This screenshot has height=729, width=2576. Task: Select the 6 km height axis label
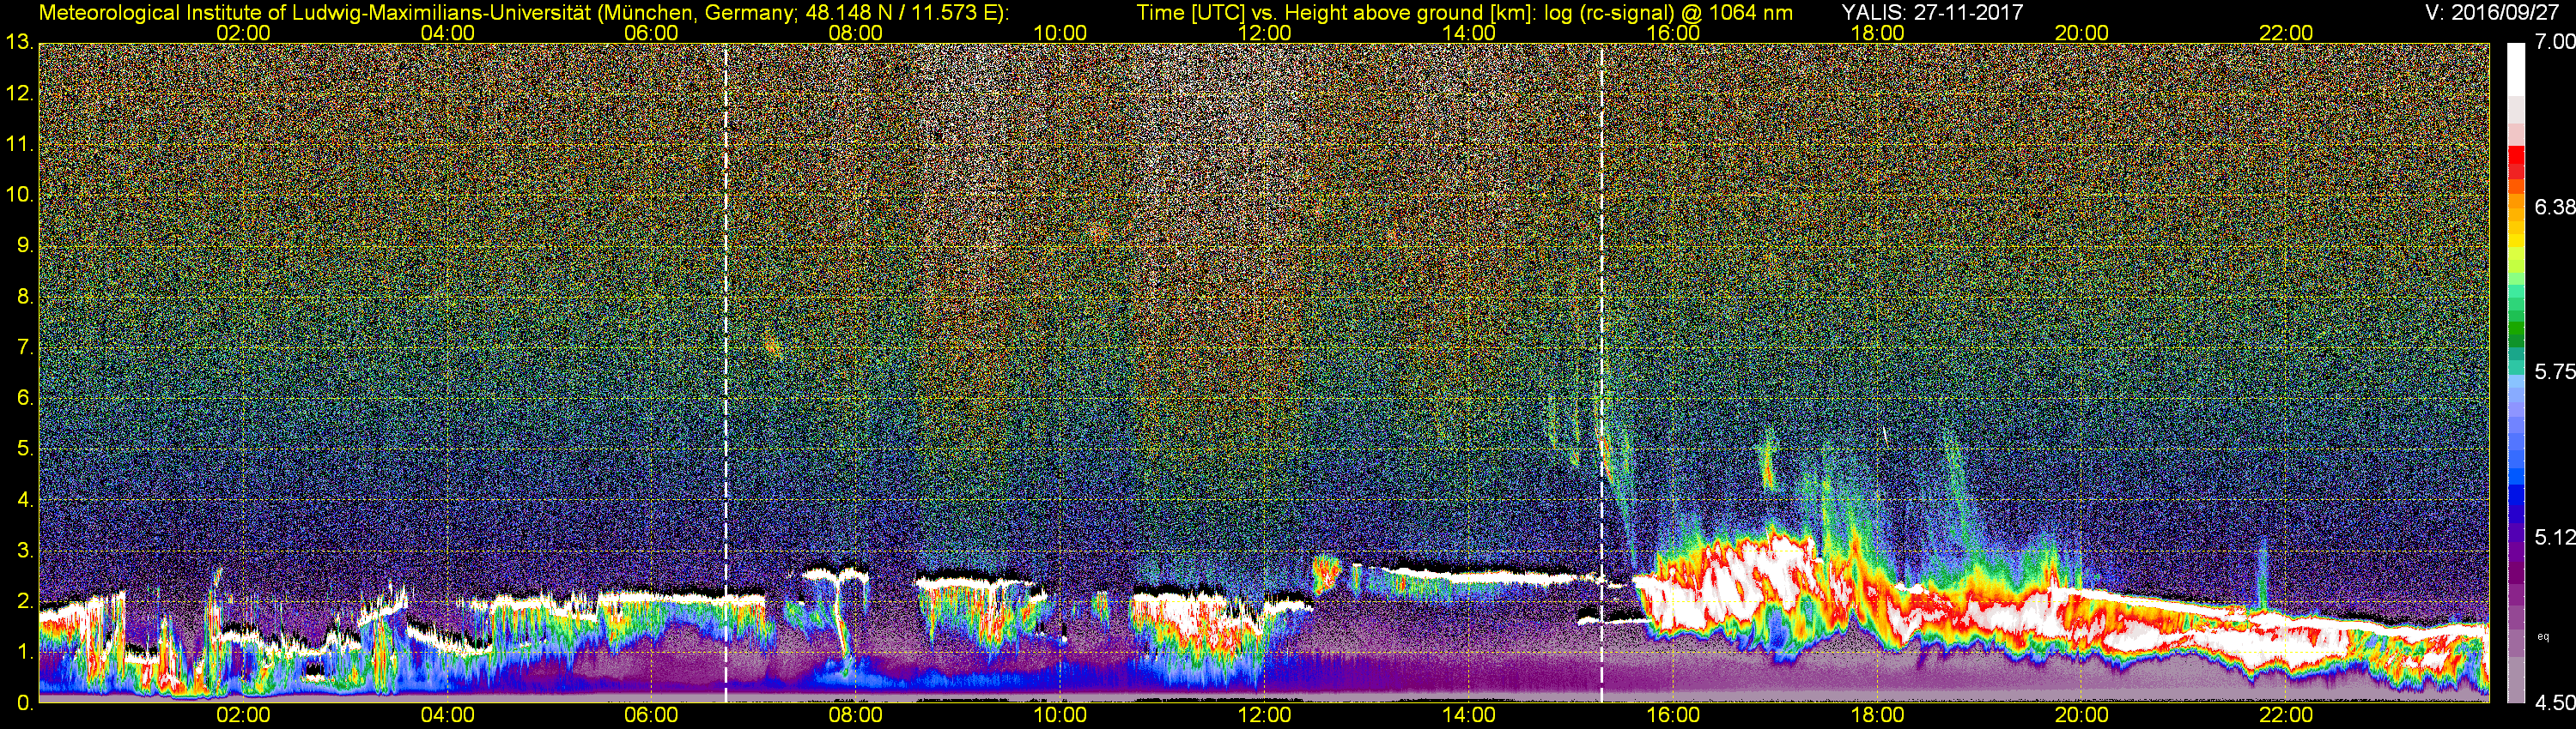point(25,399)
